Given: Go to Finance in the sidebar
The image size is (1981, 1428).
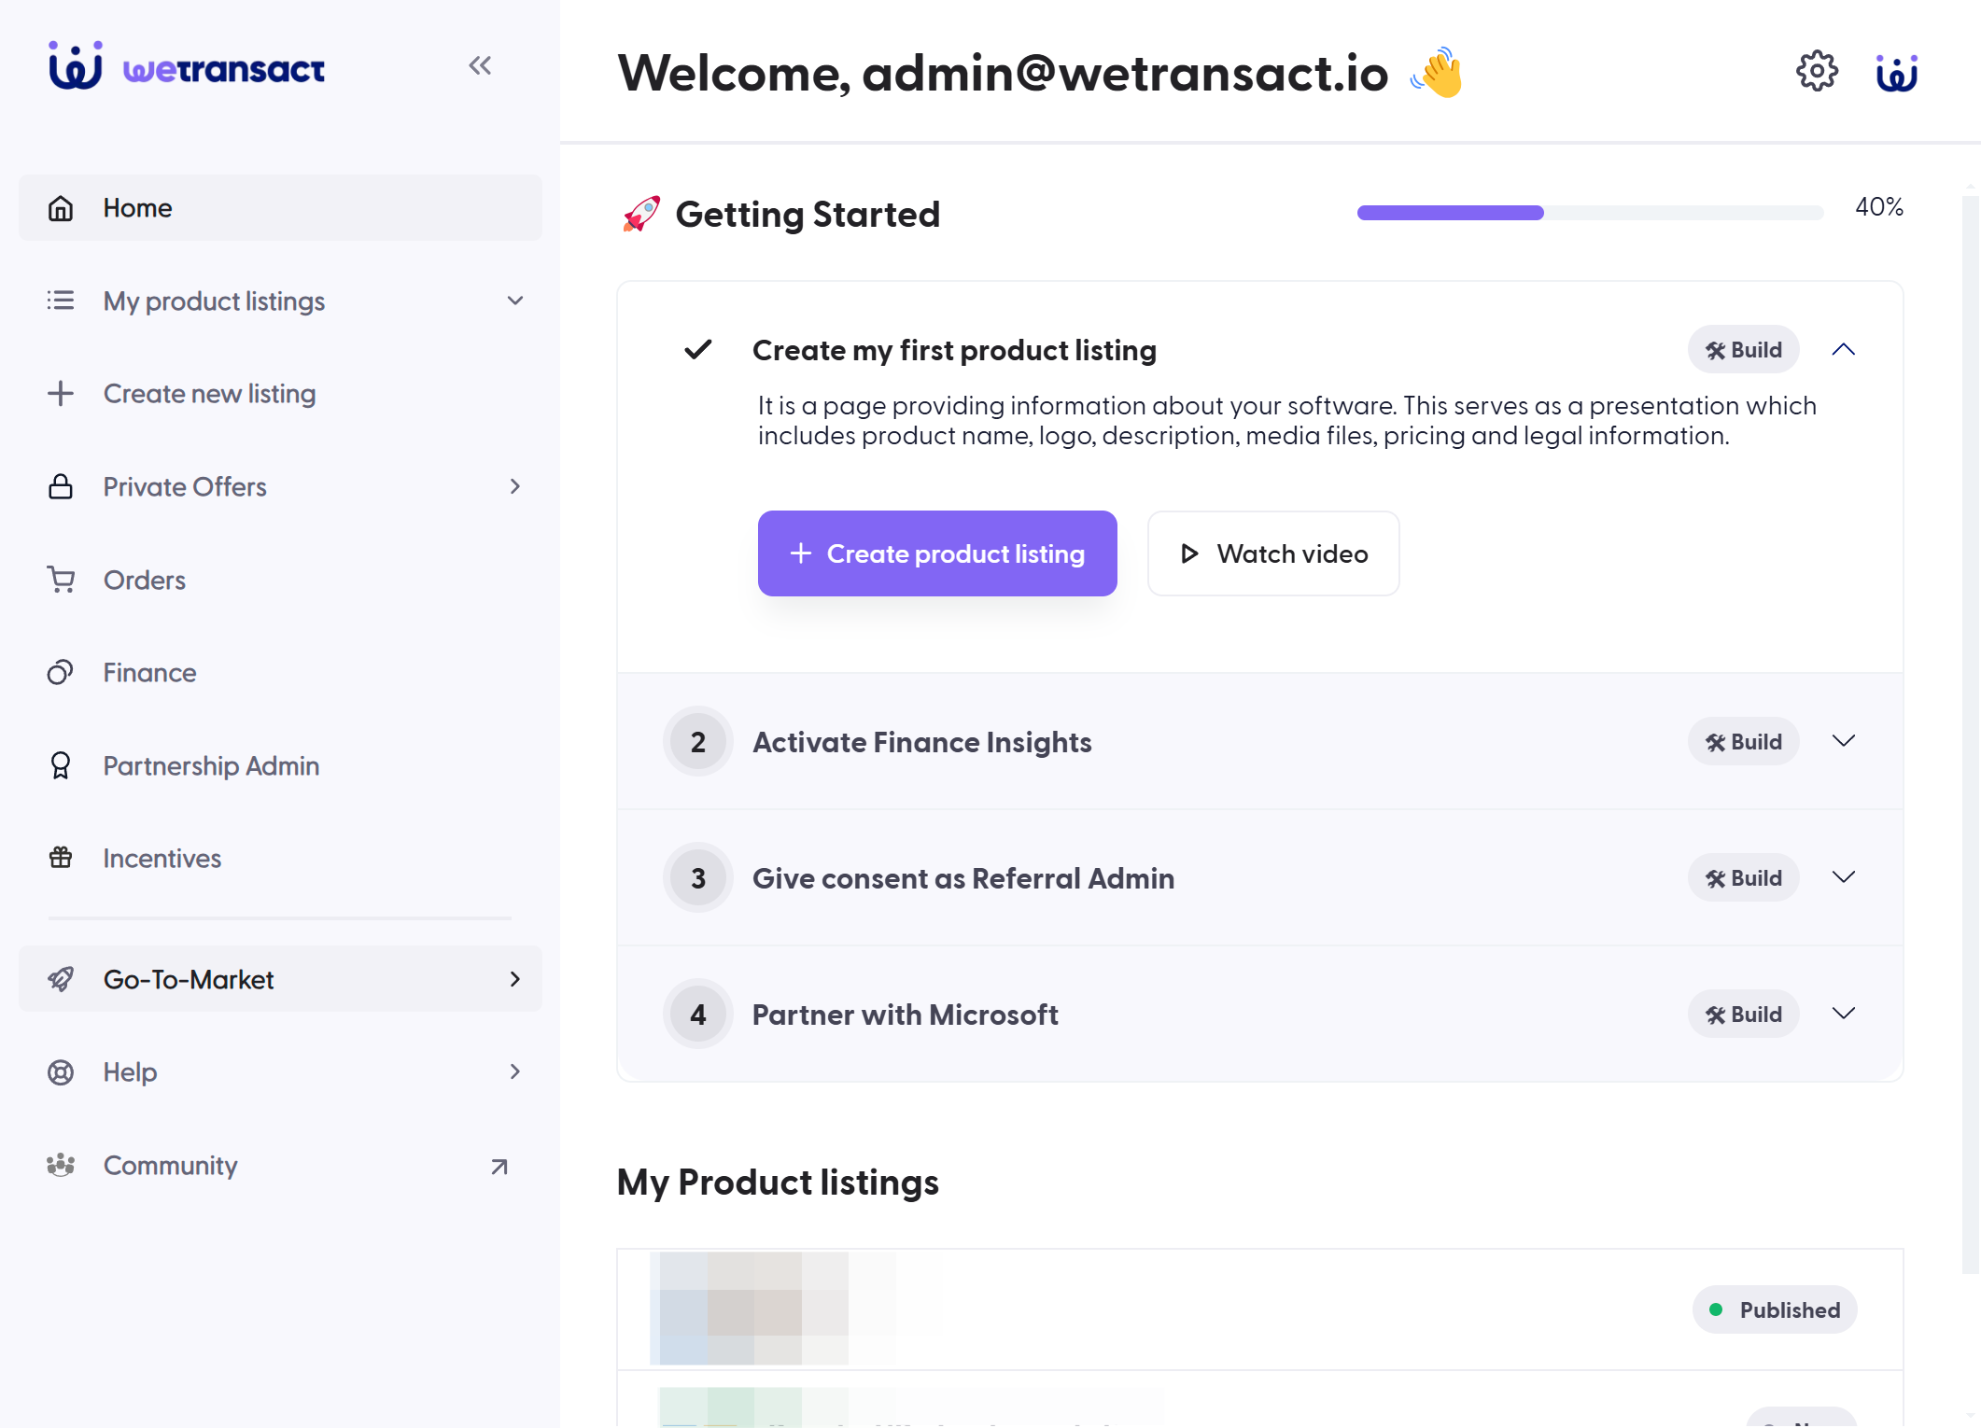Looking at the screenshot, I should [280, 673].
